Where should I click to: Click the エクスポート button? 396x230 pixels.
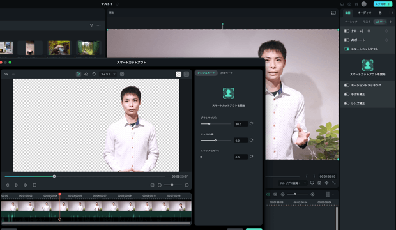(383, 4)
